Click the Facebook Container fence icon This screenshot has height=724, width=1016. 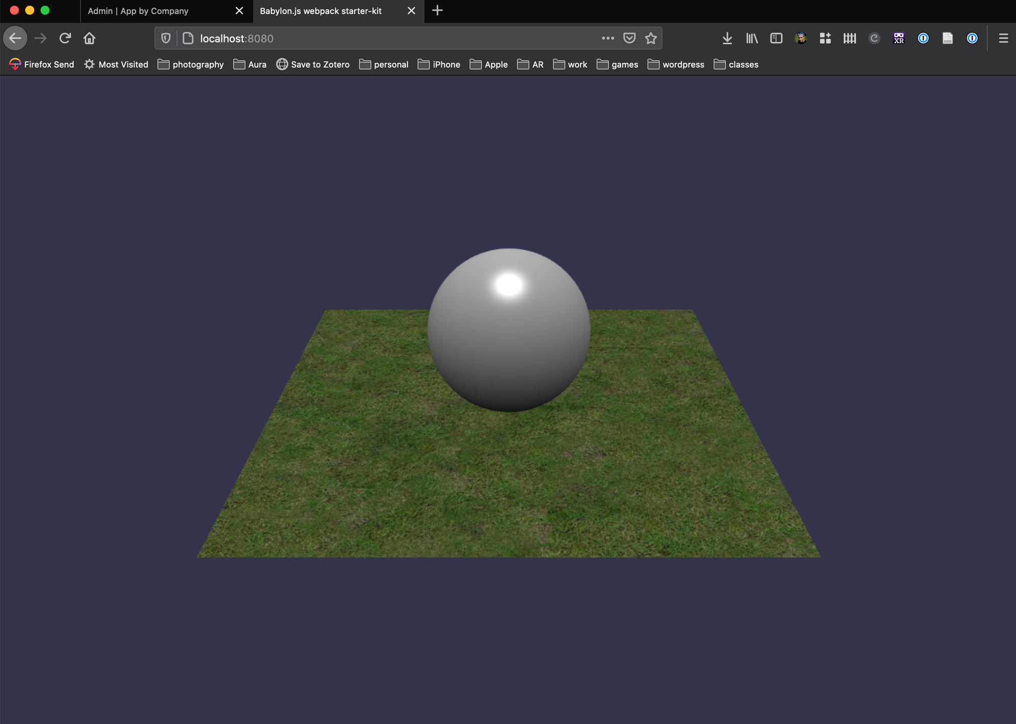click(x=849, y=38)
